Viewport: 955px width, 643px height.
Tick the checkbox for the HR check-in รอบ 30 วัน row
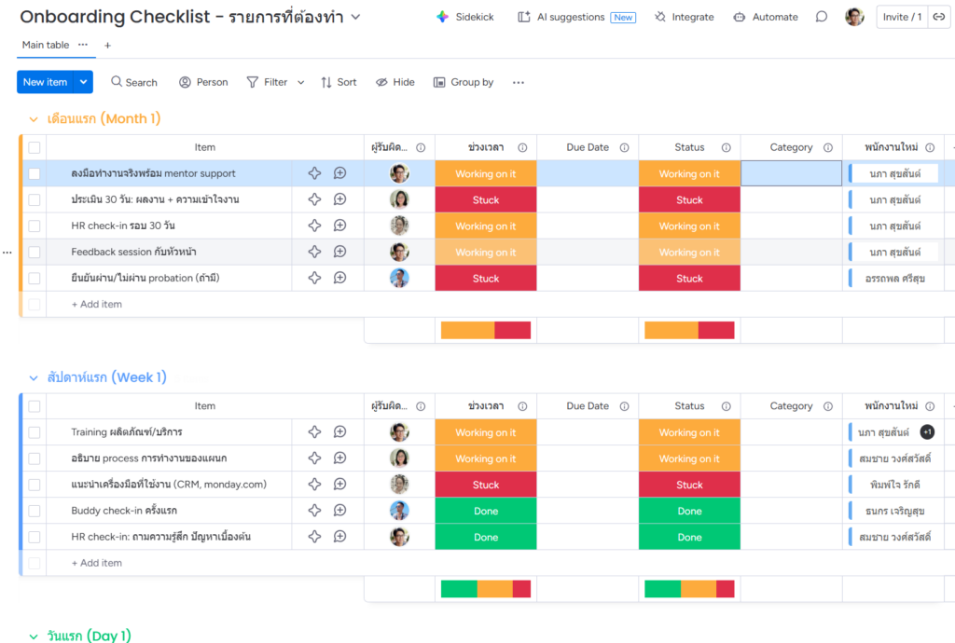coord(35,226)
